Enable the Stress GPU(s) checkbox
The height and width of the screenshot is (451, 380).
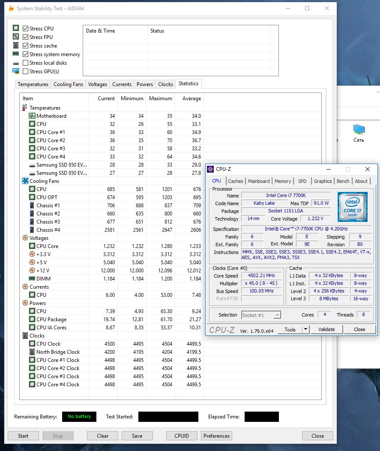click(25, 72)
